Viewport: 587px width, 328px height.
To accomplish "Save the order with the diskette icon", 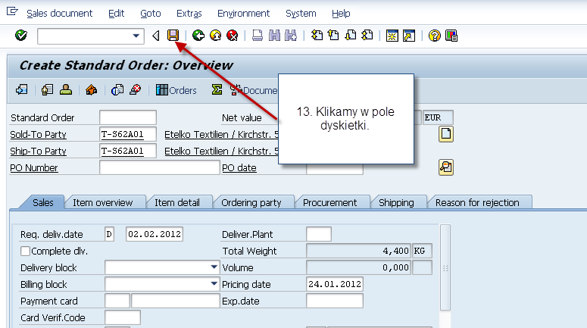I will pos(173,36).
